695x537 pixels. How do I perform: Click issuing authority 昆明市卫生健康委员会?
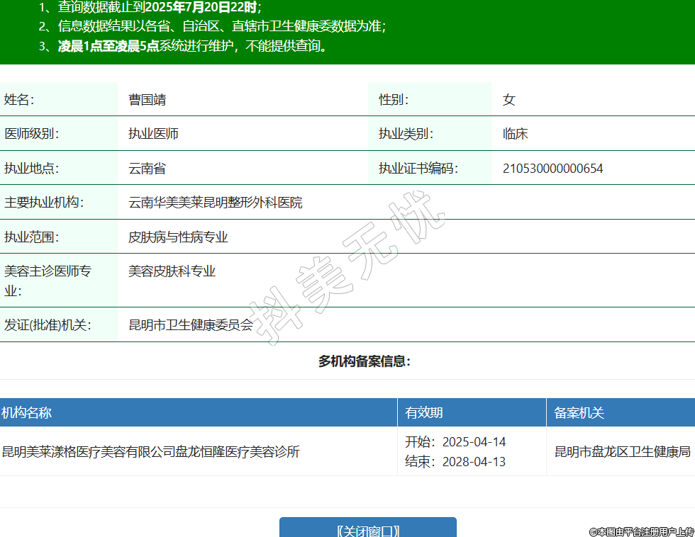point(190,325)
